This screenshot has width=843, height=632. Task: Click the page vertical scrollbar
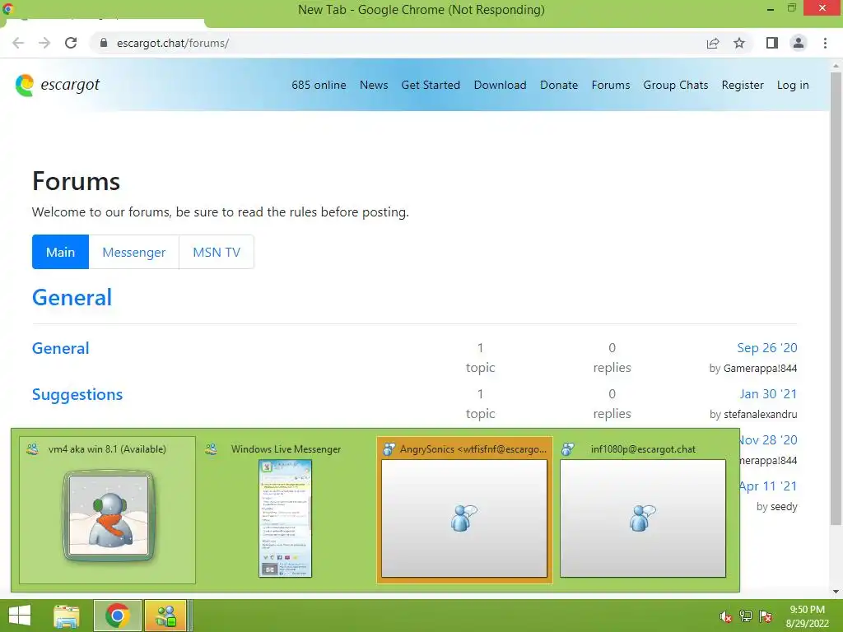click(x=836, y=299)
